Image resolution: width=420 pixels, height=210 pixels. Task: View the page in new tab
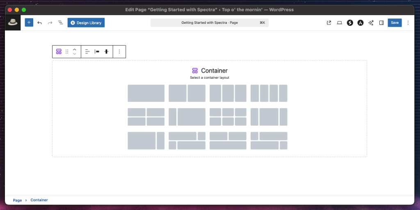tap(329, 23)
